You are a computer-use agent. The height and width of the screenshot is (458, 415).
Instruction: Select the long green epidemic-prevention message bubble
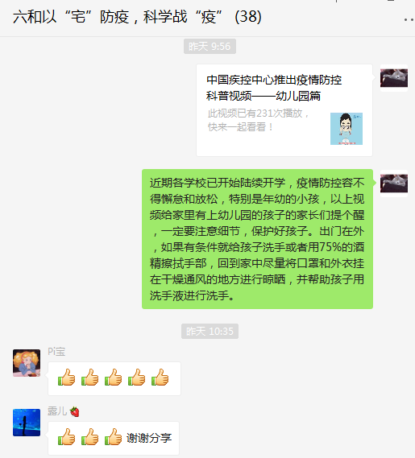257,239
